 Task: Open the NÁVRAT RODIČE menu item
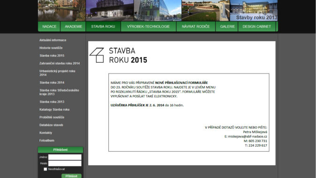coord(196,27)
